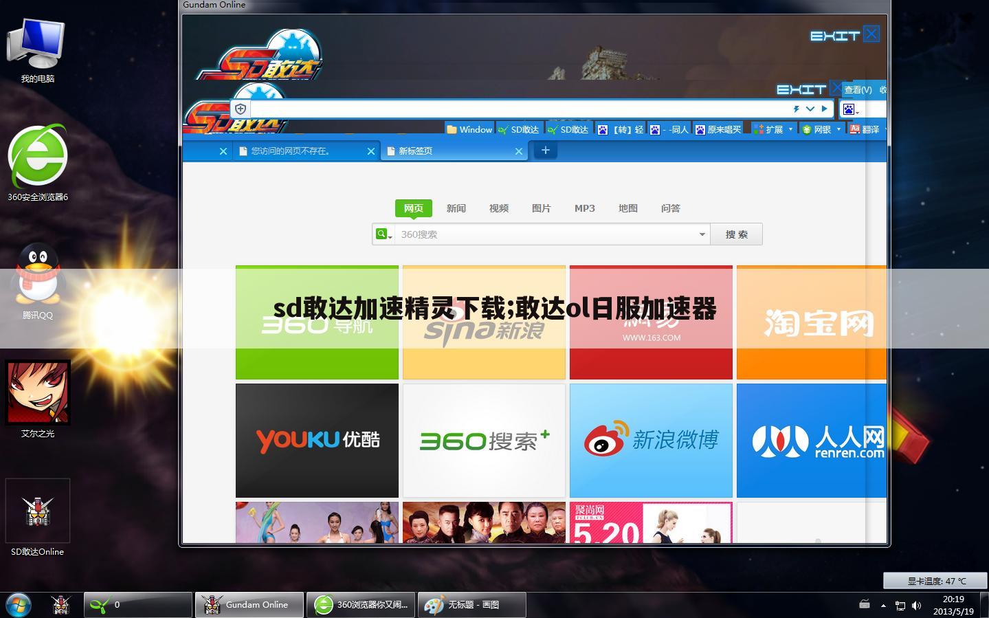The height and width of the screenshot is (618, 989).
Task: Open the 查看(V) menu
Action: pyautogui.click(x=858, y=89)
